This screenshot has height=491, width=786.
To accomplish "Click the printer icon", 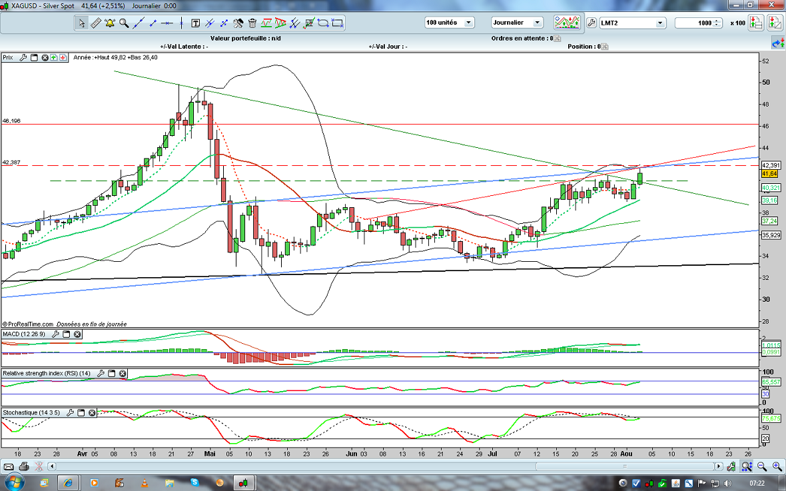I will (24, 466).
